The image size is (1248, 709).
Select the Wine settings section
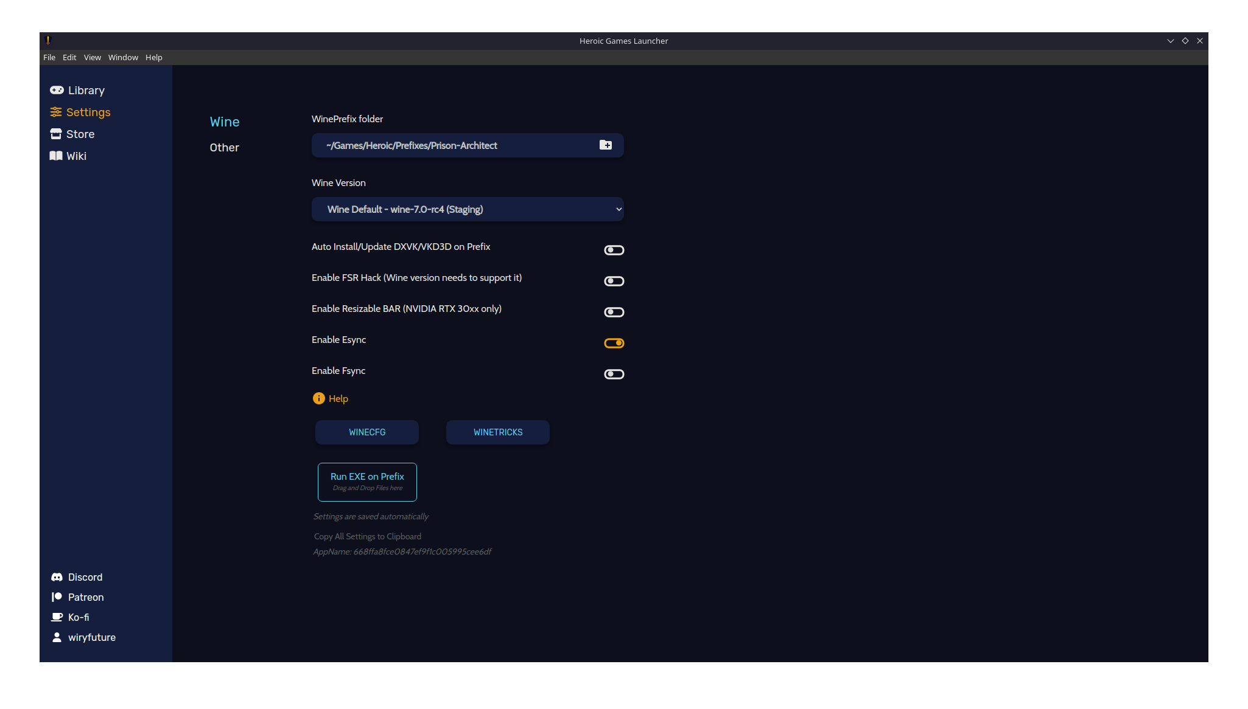pos(224,122)
